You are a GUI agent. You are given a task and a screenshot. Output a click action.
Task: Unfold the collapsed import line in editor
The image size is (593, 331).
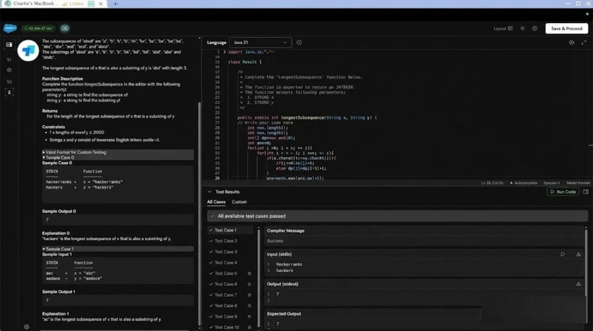[x=224, y=52]
